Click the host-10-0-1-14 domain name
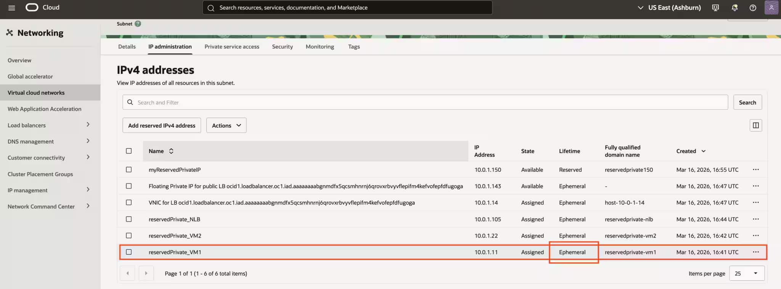Image resolution: width=781 pixels, height=289 pixels. coord(624,203)
